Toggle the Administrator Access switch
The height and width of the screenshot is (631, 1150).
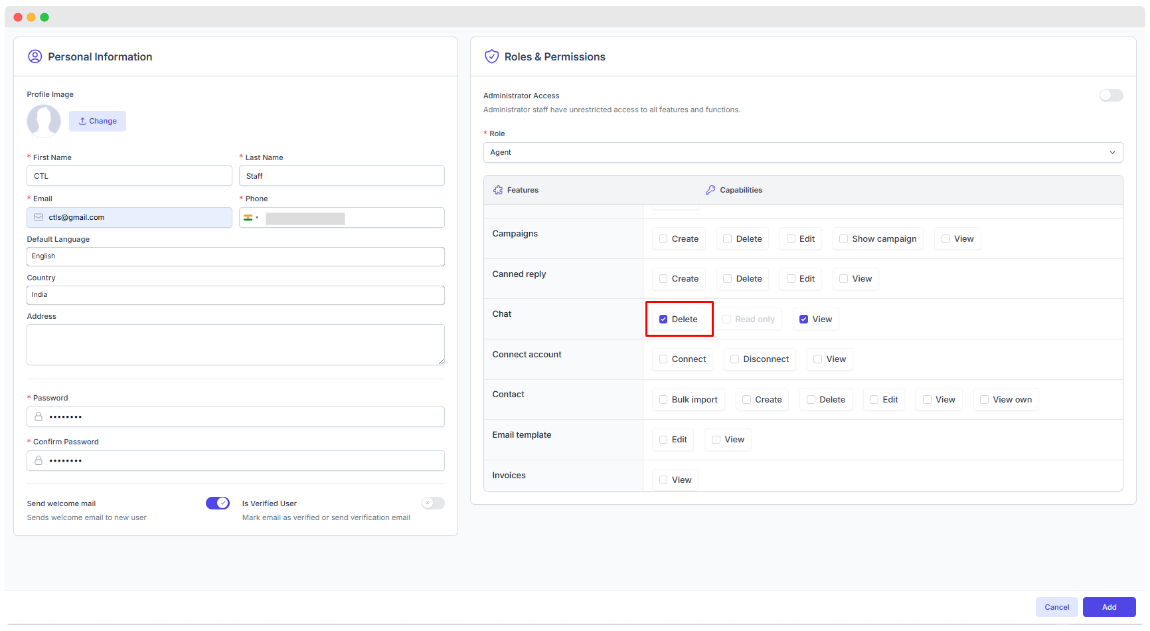[1111, 96]
